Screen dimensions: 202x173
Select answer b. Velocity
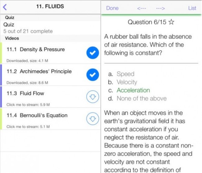(126, 82)
